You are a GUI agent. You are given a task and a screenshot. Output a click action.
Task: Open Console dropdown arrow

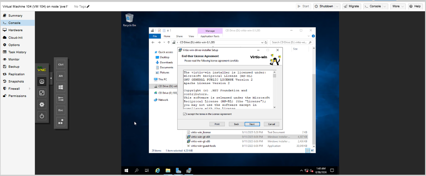pos(385,6)
